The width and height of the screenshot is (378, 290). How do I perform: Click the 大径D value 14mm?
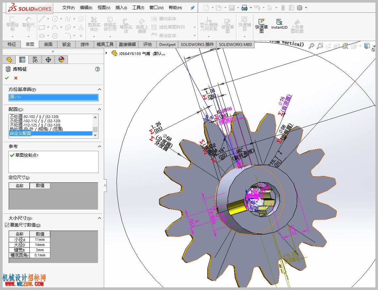[x=40, y=245]
